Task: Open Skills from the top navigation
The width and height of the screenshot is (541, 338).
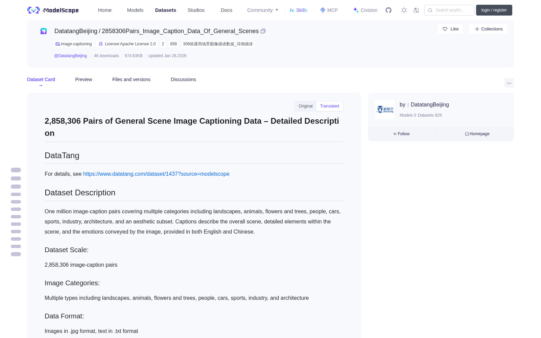Action: pos(298,10)
